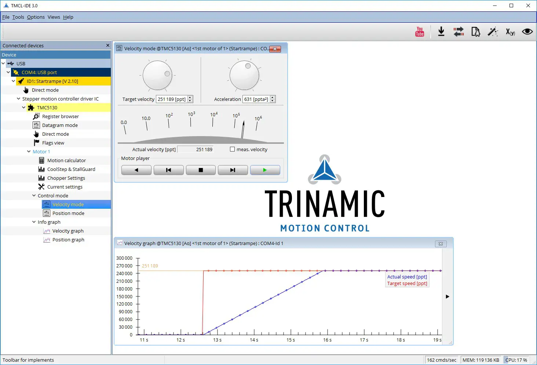This screenshot has width=537, height=365.
Task: Open the Views menu
Action: [54, 17]
